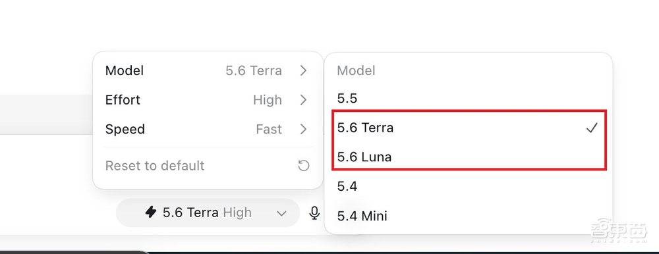The image size is (659, 254).
Task: Click the Fast value next to Speed
Action: [x=269, y=129]
